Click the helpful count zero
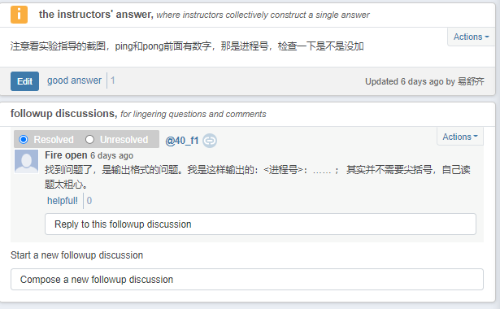The width and height of the screenshot is (500, 309). [89, 201]
